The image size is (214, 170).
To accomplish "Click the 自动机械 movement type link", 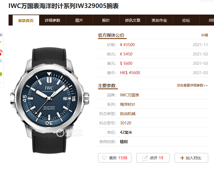I will (x=128, y=114).
